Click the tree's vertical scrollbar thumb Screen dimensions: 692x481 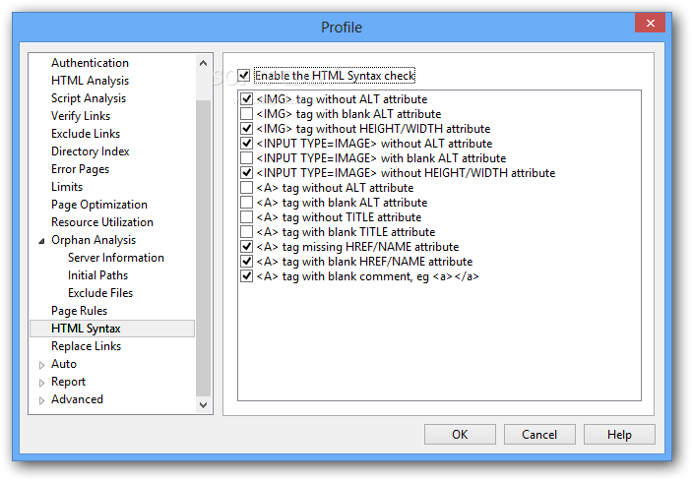204,248
